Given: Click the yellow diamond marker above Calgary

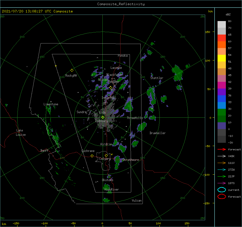Looking at the screenshot, I should [106, 155].
